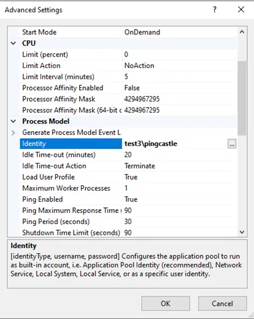Click the vertical scrollbar thumb

pos(242,98)
